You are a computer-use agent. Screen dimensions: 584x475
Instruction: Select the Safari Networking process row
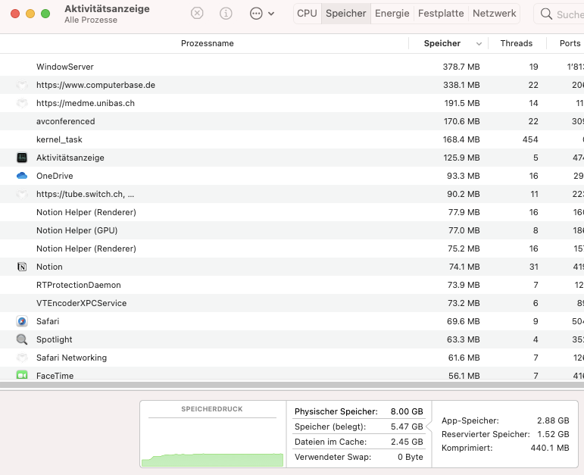coord(292,358)
